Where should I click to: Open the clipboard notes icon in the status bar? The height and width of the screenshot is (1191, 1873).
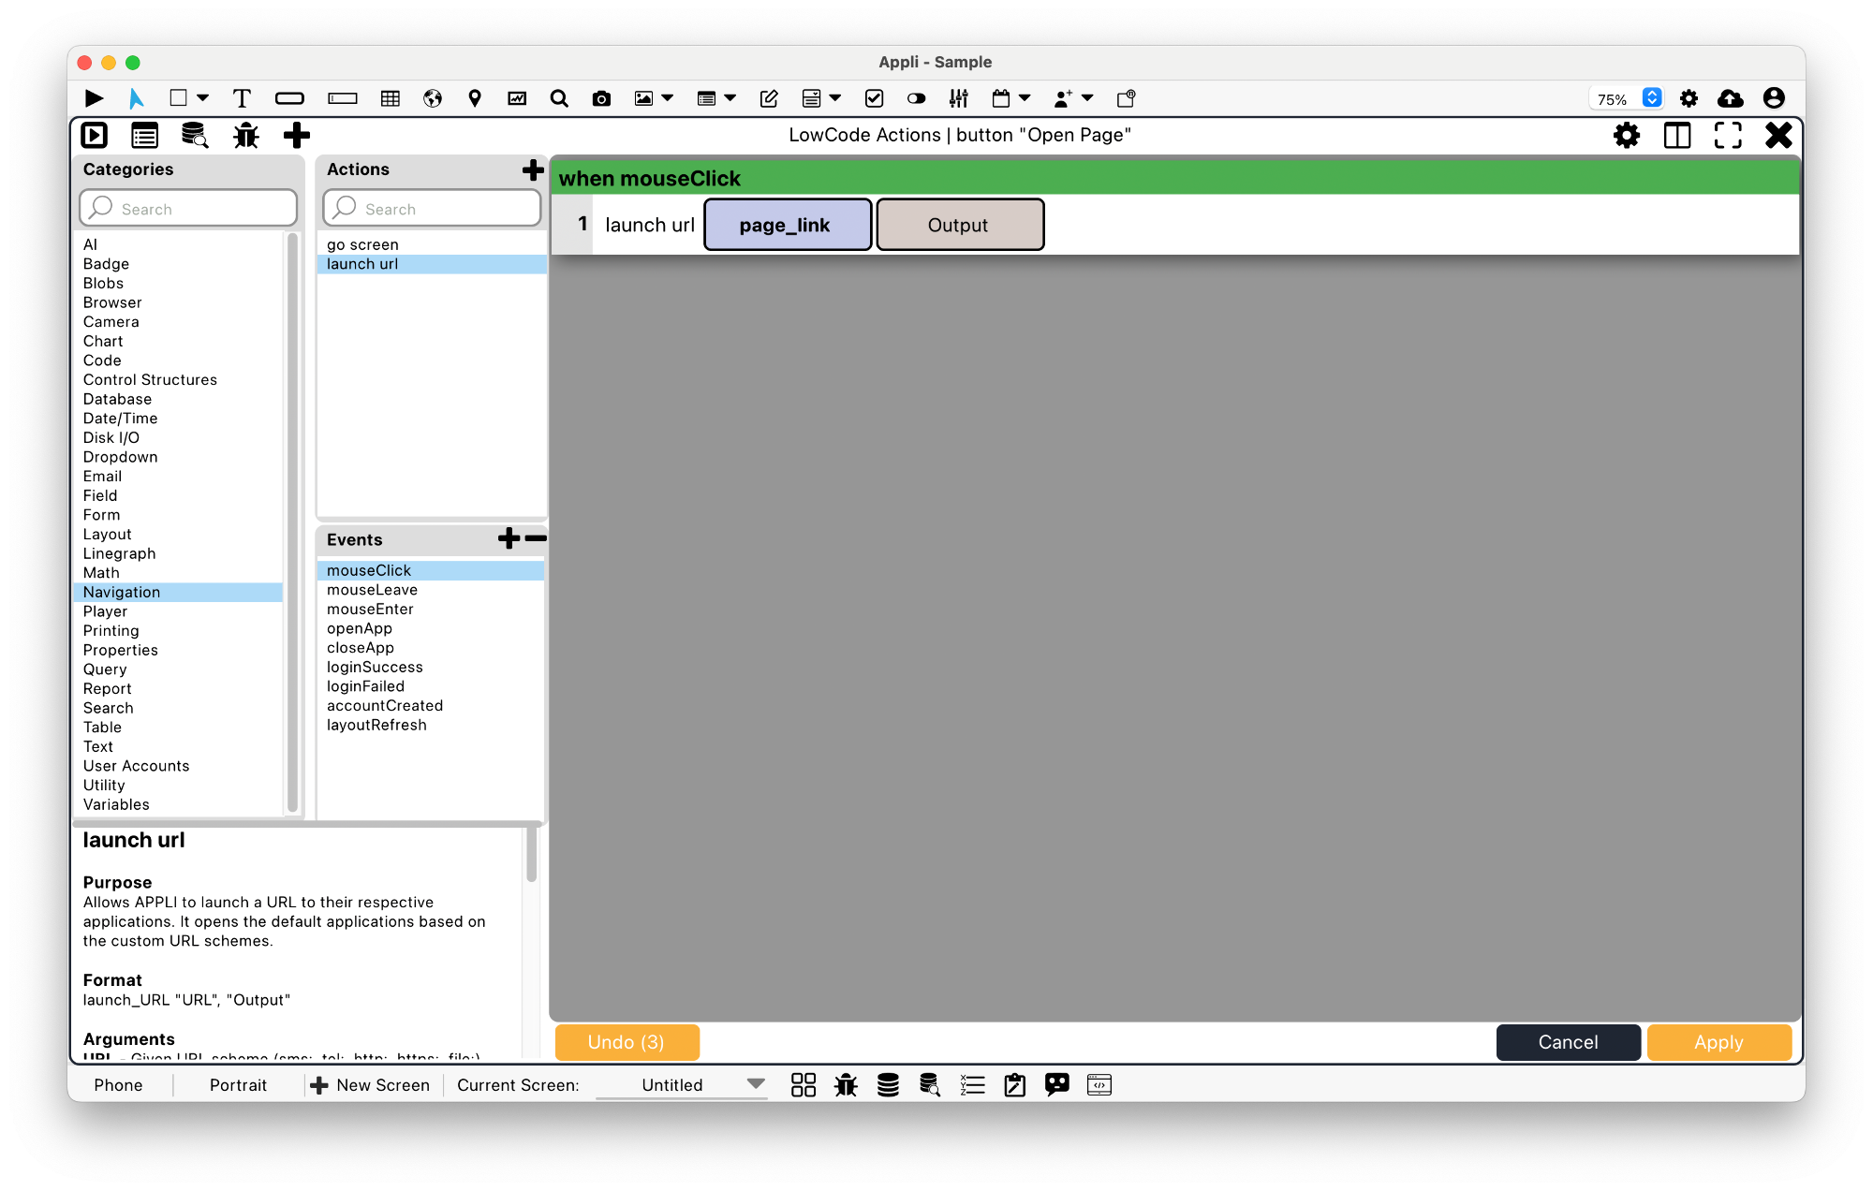[x=1014, y=1085]
